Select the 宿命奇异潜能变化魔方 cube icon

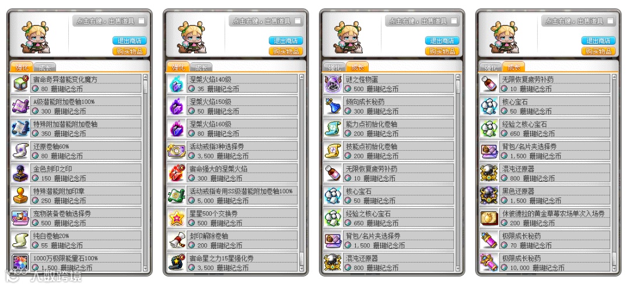[19, 83]
